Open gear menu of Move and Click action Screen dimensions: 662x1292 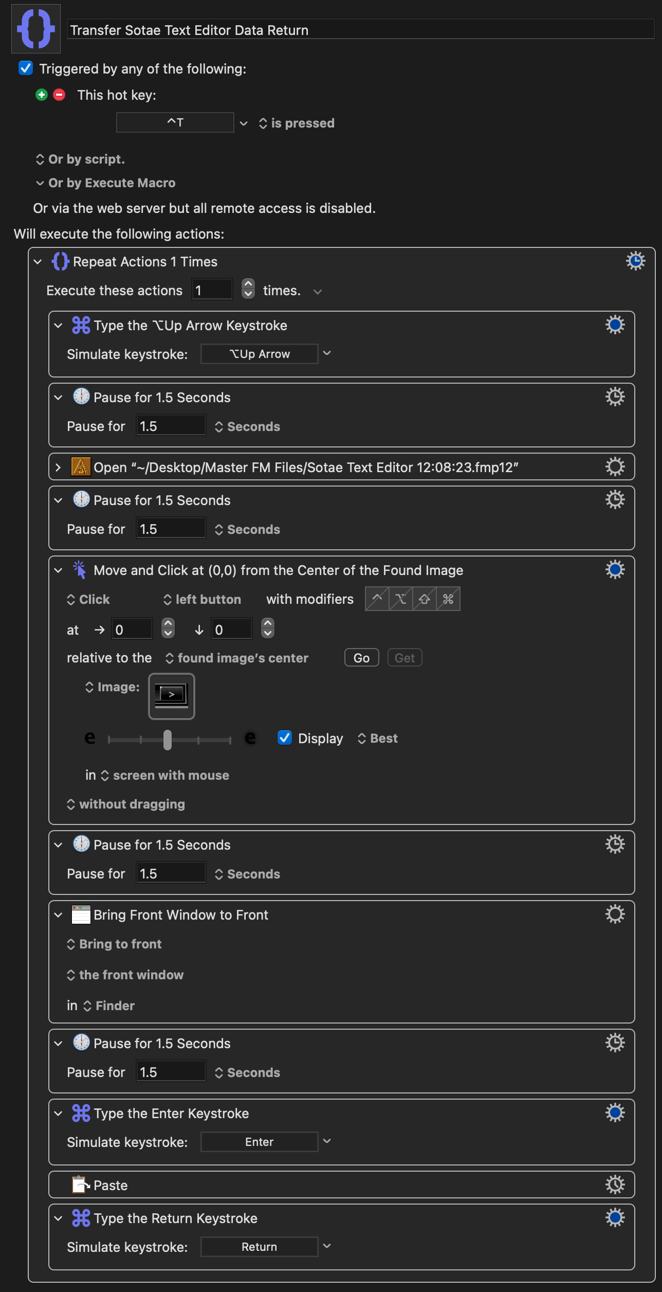615,569
